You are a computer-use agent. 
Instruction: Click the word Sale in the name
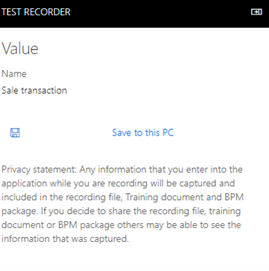pyautogui.click(x=10, y=90)
